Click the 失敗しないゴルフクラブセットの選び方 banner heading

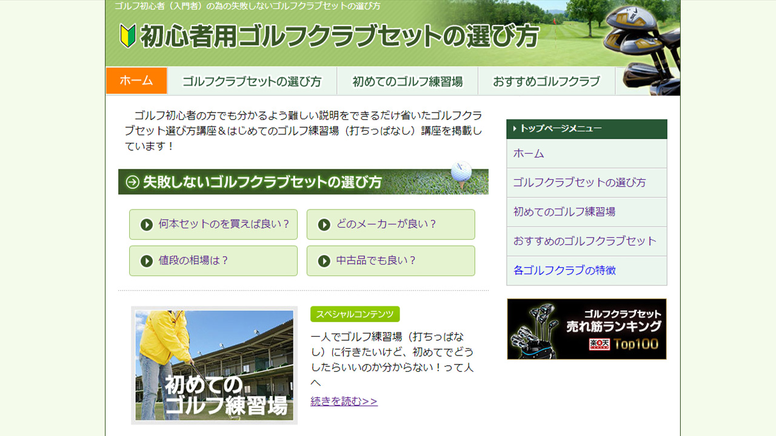pos(303,182)
